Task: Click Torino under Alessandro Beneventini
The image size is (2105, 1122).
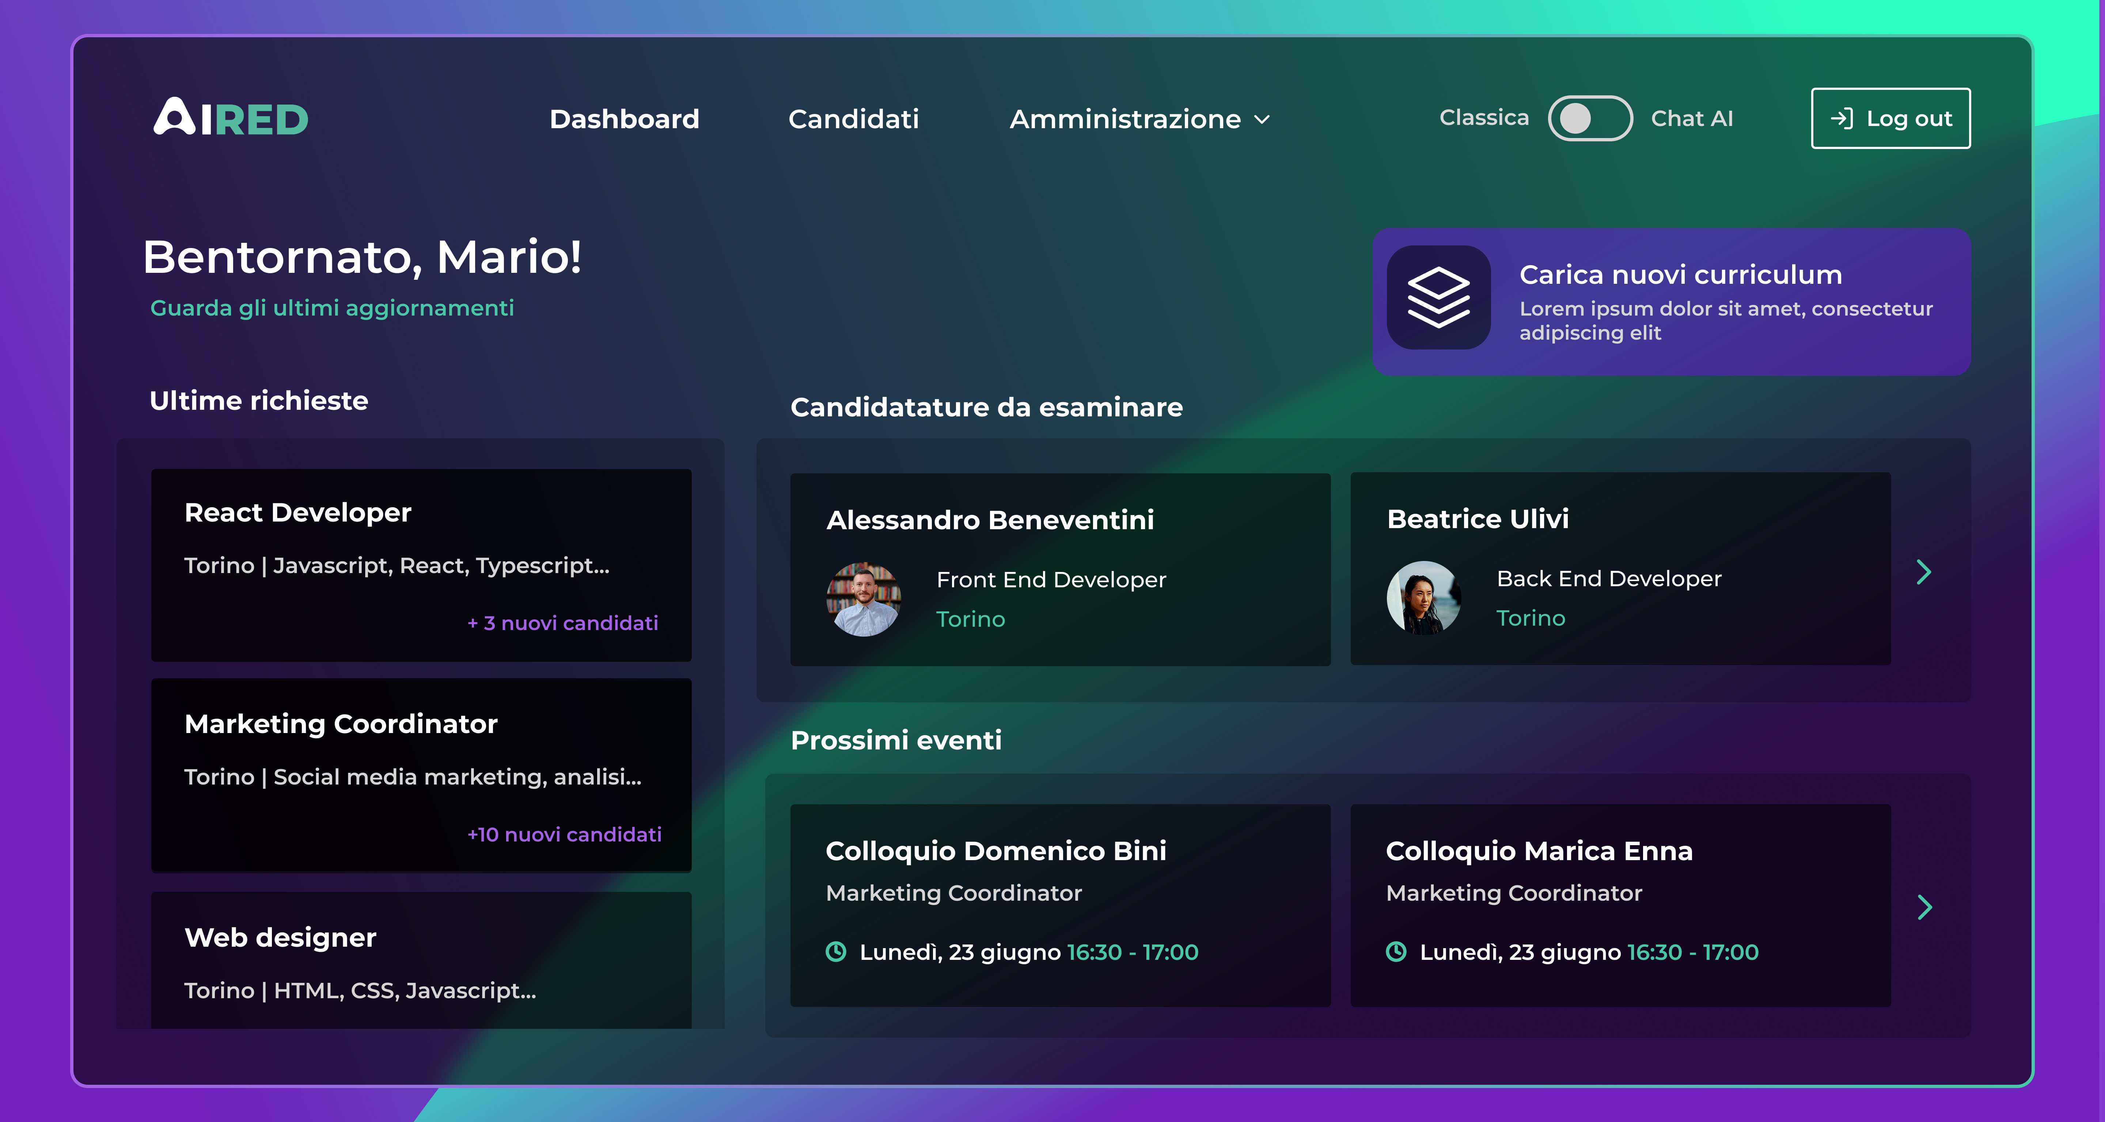Action: pyautogui.click(x=971, y=619)
